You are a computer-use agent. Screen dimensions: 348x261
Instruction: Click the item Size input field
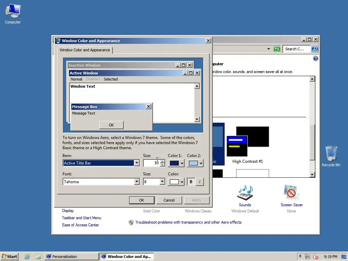[x=152, y=163]
